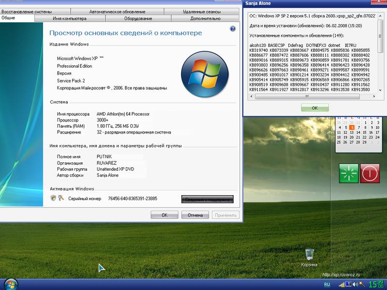
Task: Click the green restart widget button
Action: coord(349,173)
